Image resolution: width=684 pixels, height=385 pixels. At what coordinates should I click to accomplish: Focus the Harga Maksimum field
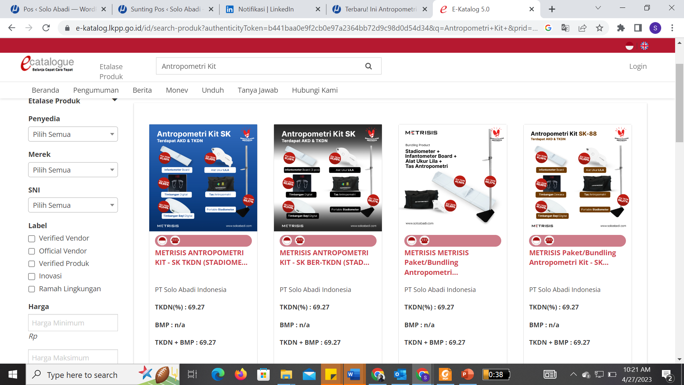[73, 357]
